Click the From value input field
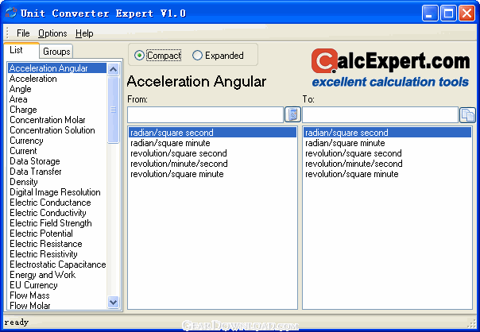This screenshot has width=480, height=332. tap(205, 114)
